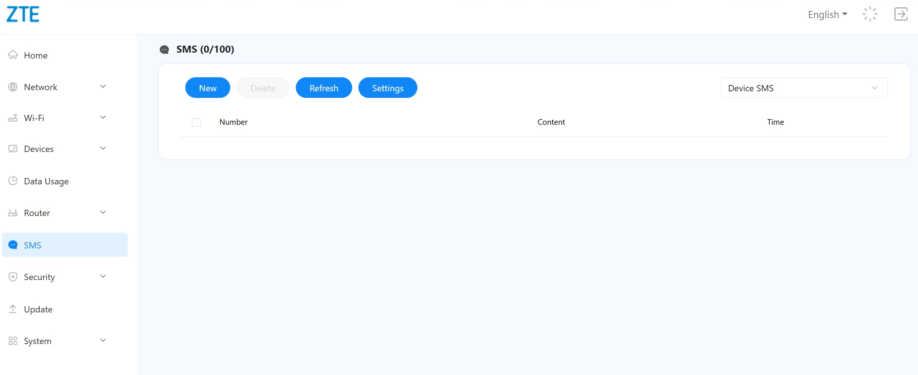Click the logout icon in header
This screenshot has height=375, width=918.
[x=901, y=14]
